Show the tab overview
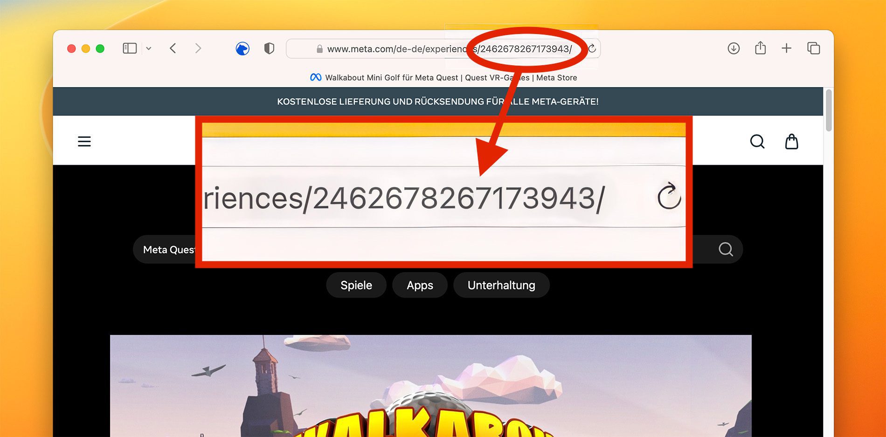This screenshot has width=886, height=437. [814, 48]
